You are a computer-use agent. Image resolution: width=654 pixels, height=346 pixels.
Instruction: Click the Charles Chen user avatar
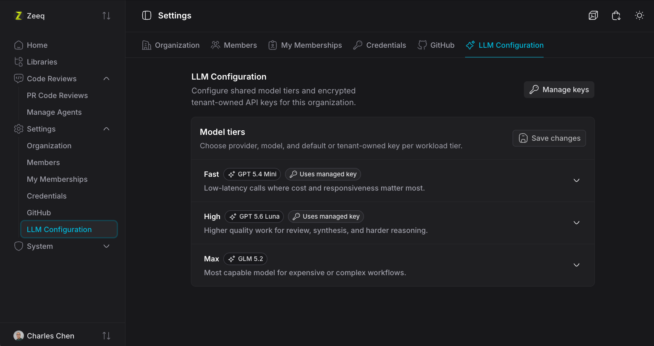click(18, 336)
